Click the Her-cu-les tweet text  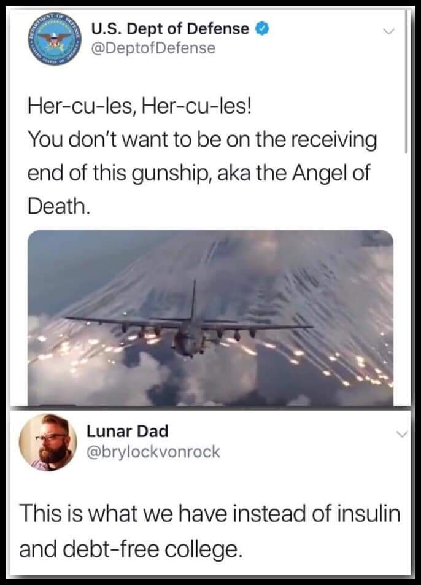203,156
